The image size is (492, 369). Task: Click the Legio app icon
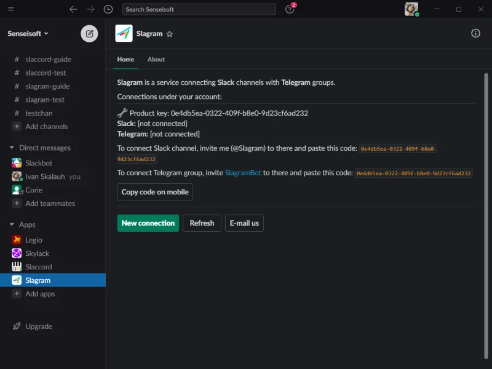coord(17,240)
